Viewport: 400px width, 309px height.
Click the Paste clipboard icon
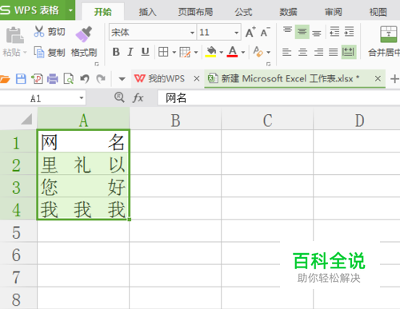click(14, 35)
